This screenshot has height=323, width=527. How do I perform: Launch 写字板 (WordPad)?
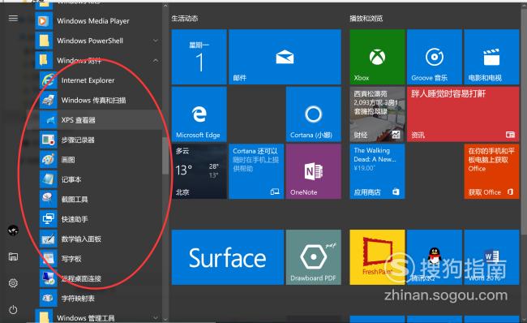[101, 259]
